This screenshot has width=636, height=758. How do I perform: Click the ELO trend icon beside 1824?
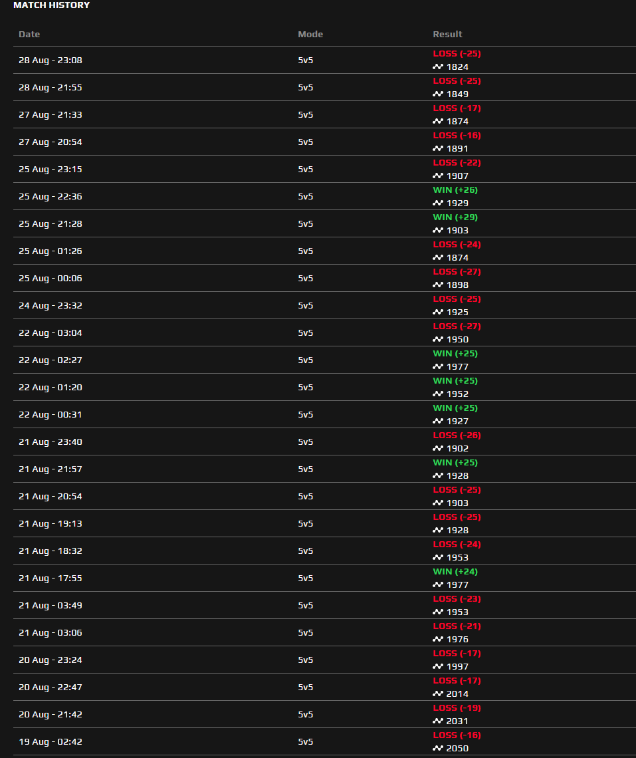pyautogui.click(x=438, y=66)
